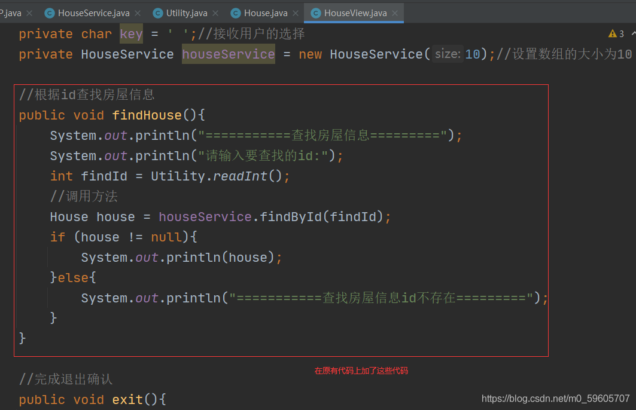Close the House.java tab
This screenshot has height=410, width=636.
point(296,13)
